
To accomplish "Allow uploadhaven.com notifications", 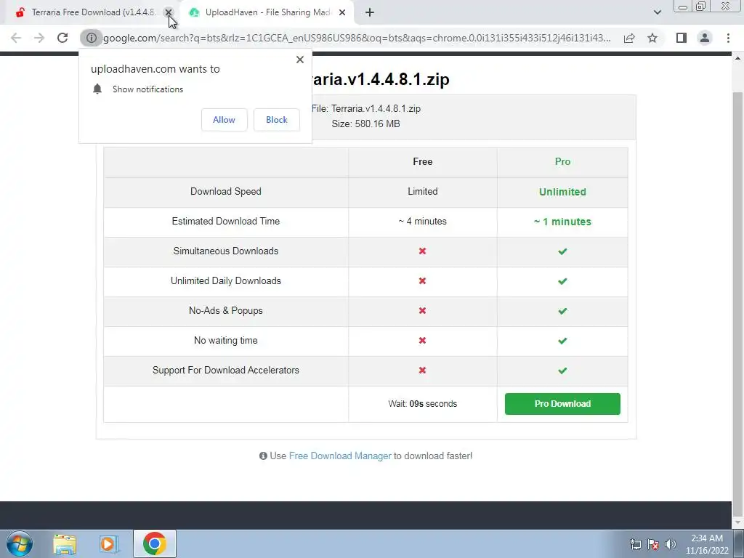I will [224, 120].
